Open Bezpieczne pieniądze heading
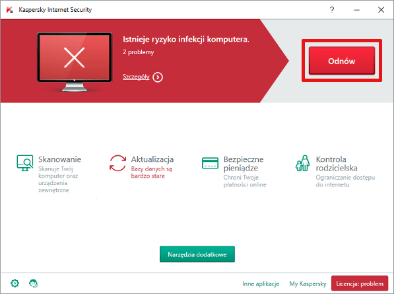 click(x=243, y=164)
